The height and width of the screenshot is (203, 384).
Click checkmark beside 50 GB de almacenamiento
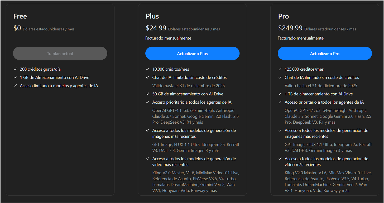pos(147,94)
